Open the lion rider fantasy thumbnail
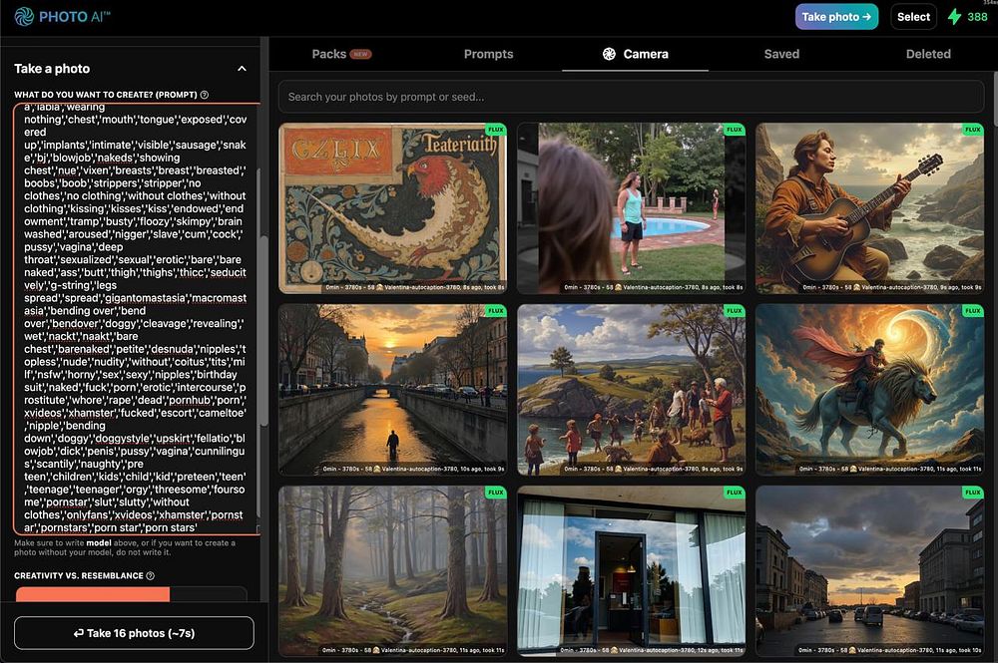Viewport: 998px width, 663px height. tap(869, 389)
